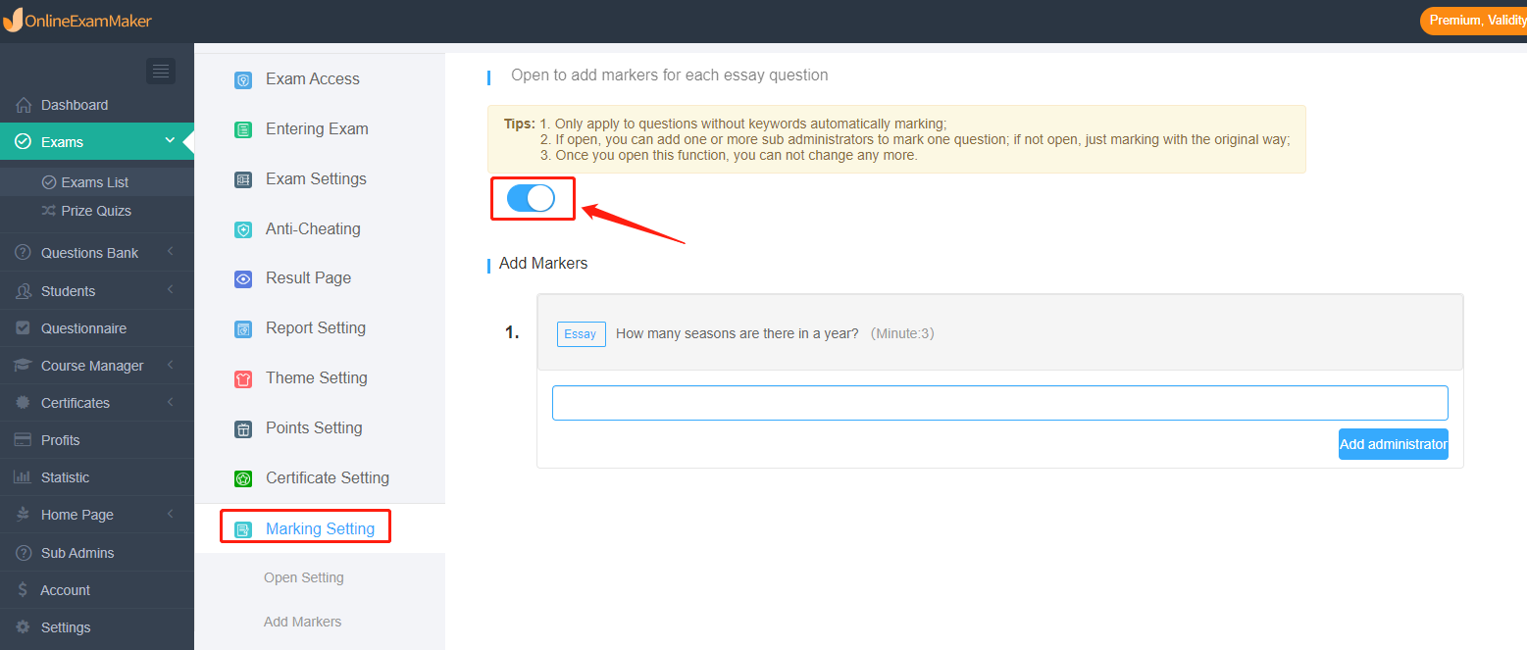Expand the Students submenu arrow
The width and height of the screenshot is (1527, 650).
170,290
